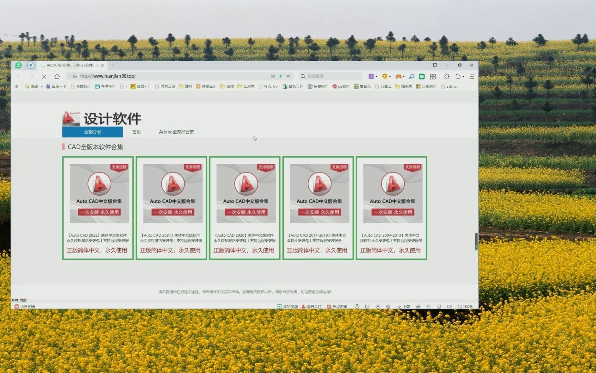Open the game center icon
The image size is (596, 373).
[399, 76]
